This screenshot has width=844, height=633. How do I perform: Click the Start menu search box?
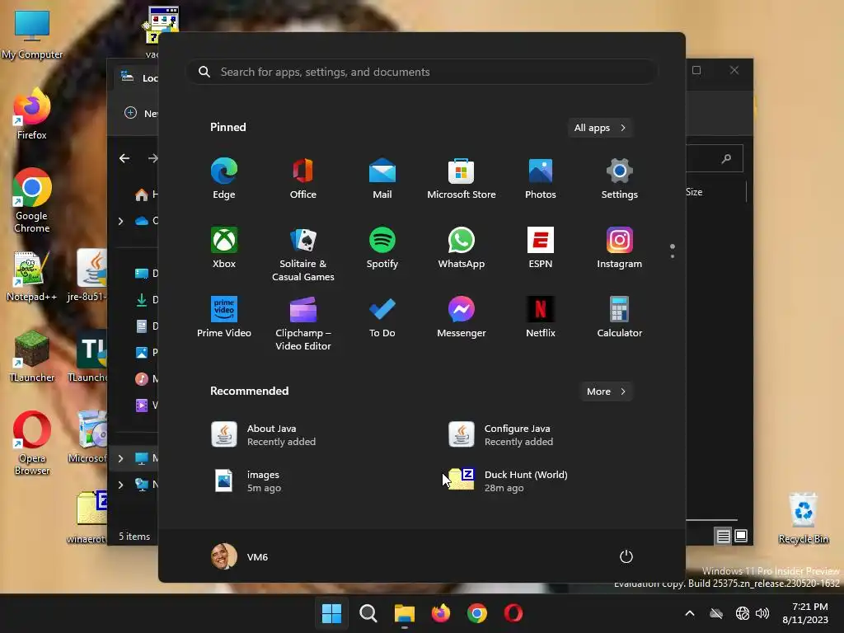tap(422, 72)
